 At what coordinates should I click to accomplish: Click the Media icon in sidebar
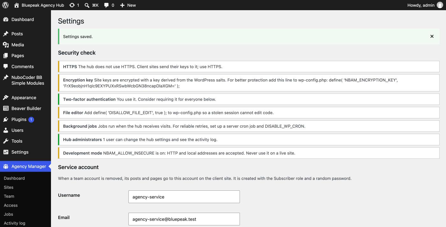click(6, 45)
